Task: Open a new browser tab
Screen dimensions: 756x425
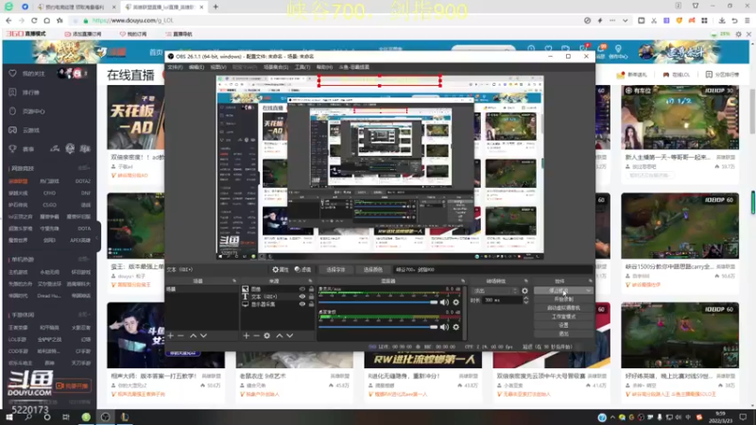Action: 215,7
